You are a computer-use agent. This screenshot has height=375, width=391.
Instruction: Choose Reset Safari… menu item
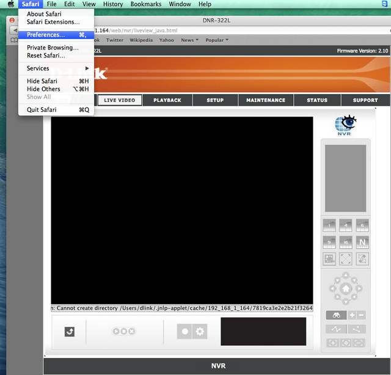tap(56, 56)
